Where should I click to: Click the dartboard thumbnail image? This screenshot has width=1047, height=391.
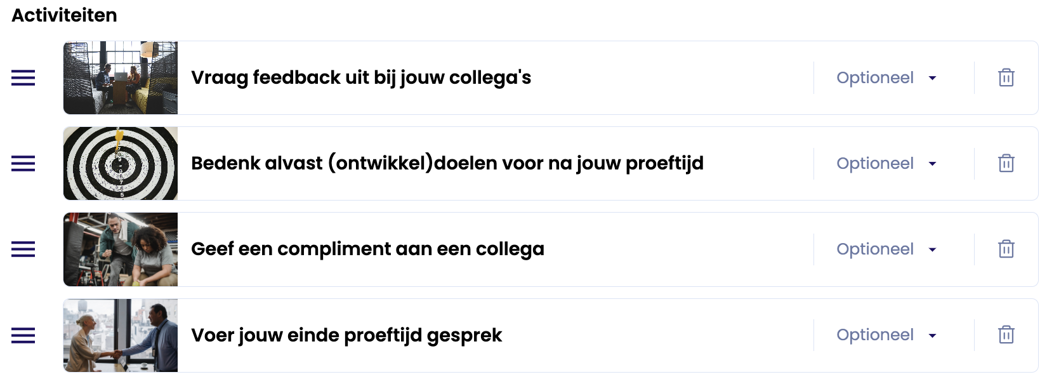tap(121, 163)
